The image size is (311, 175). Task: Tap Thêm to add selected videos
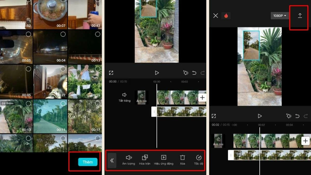coord(88,162)
